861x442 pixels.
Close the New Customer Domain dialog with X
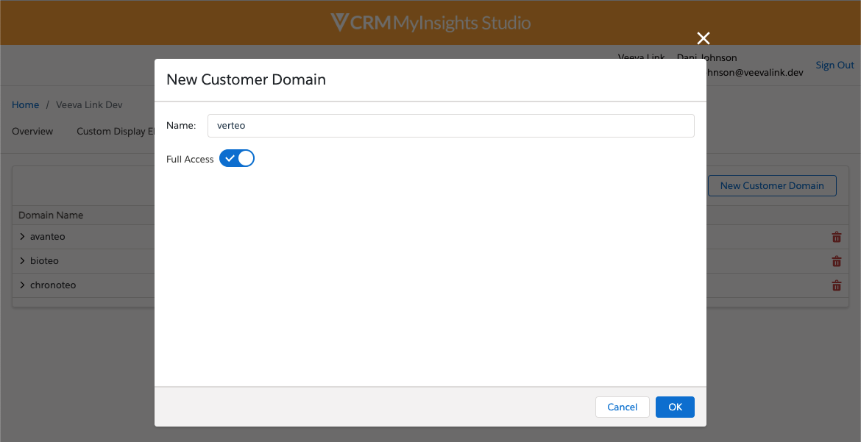click(704, 38)
